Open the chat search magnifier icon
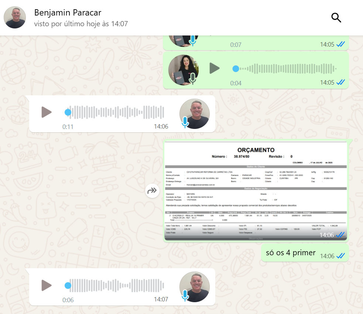The height and width of the screenshot is (314, 363). [336, 17]
